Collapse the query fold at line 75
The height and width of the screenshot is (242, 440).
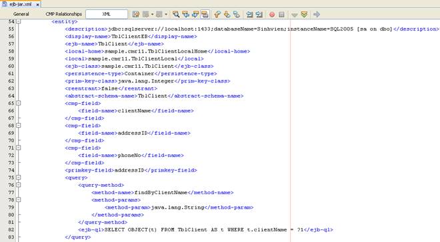(19, 178)
